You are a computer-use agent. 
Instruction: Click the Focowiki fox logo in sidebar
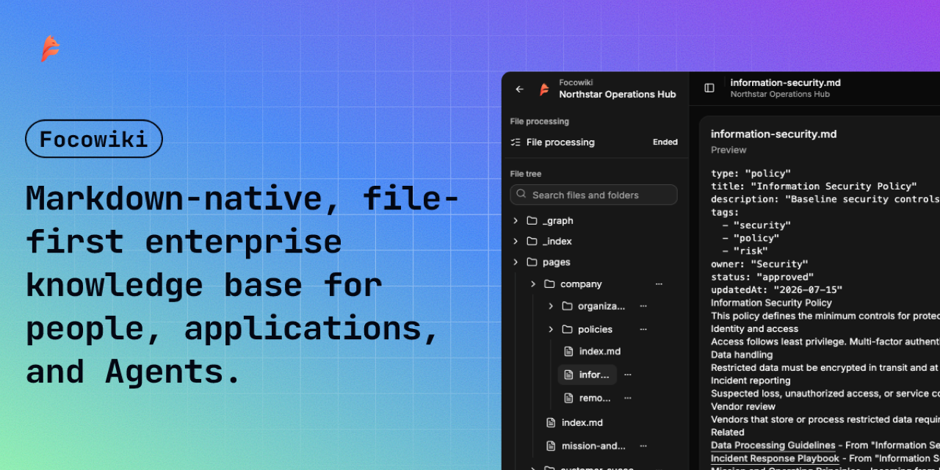click(x=544, y=89)
